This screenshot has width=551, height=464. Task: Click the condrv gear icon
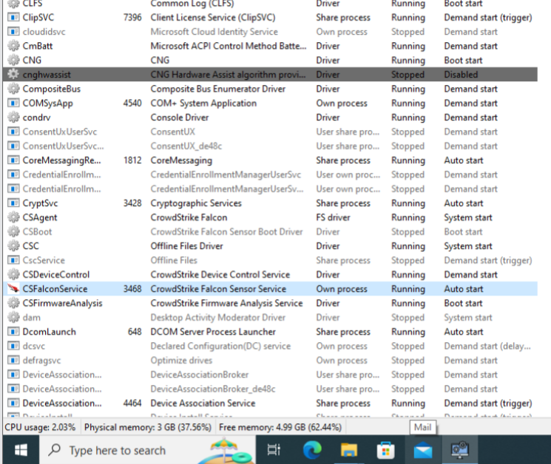point(13,117)
